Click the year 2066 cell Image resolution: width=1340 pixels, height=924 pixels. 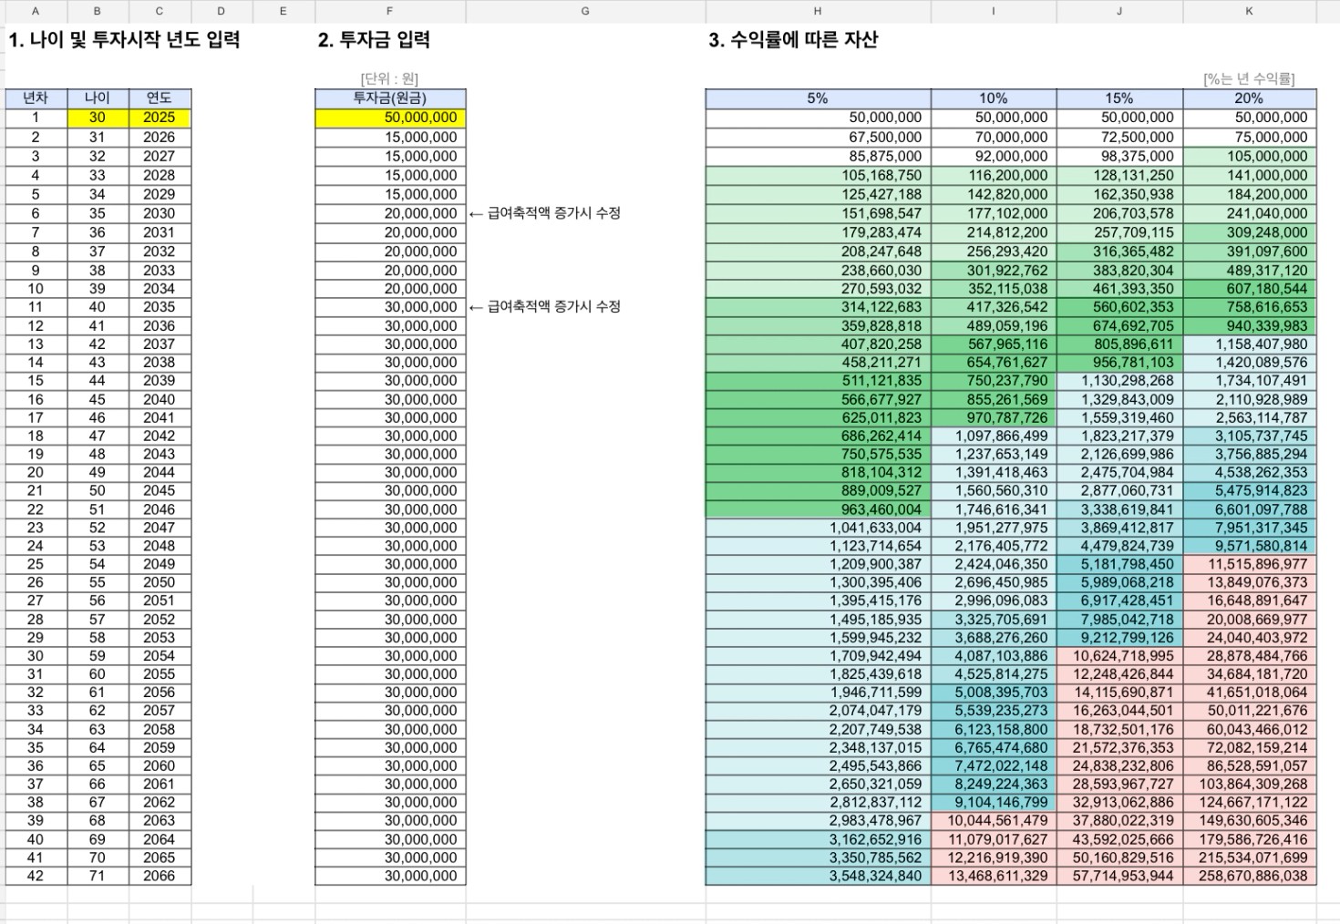160,876
